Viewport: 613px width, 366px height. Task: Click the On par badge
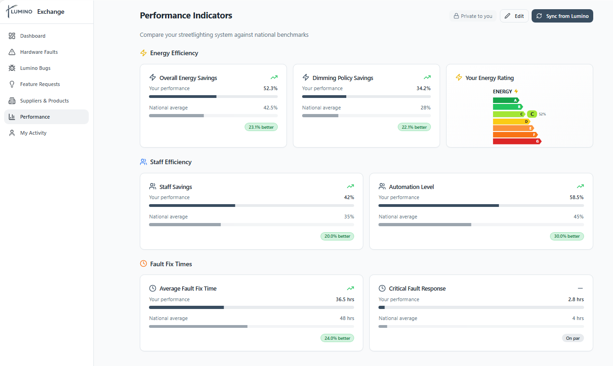pos(573,338)
